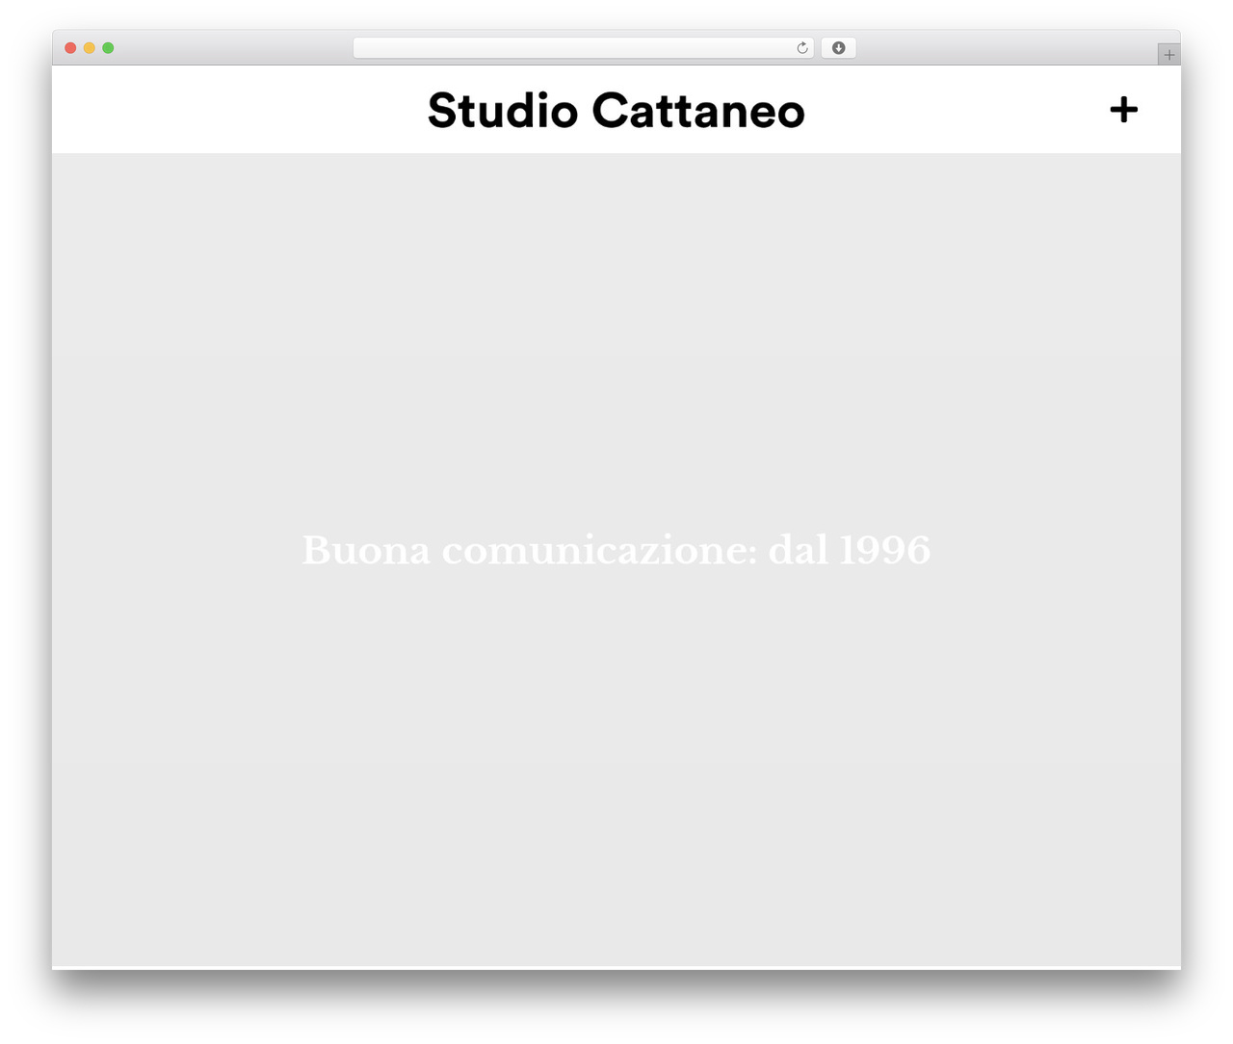The width and height of the screenshot is (1233, 1044).
Task: Click the Studio Cattaneo site title
Action: [x=616, y=111]
